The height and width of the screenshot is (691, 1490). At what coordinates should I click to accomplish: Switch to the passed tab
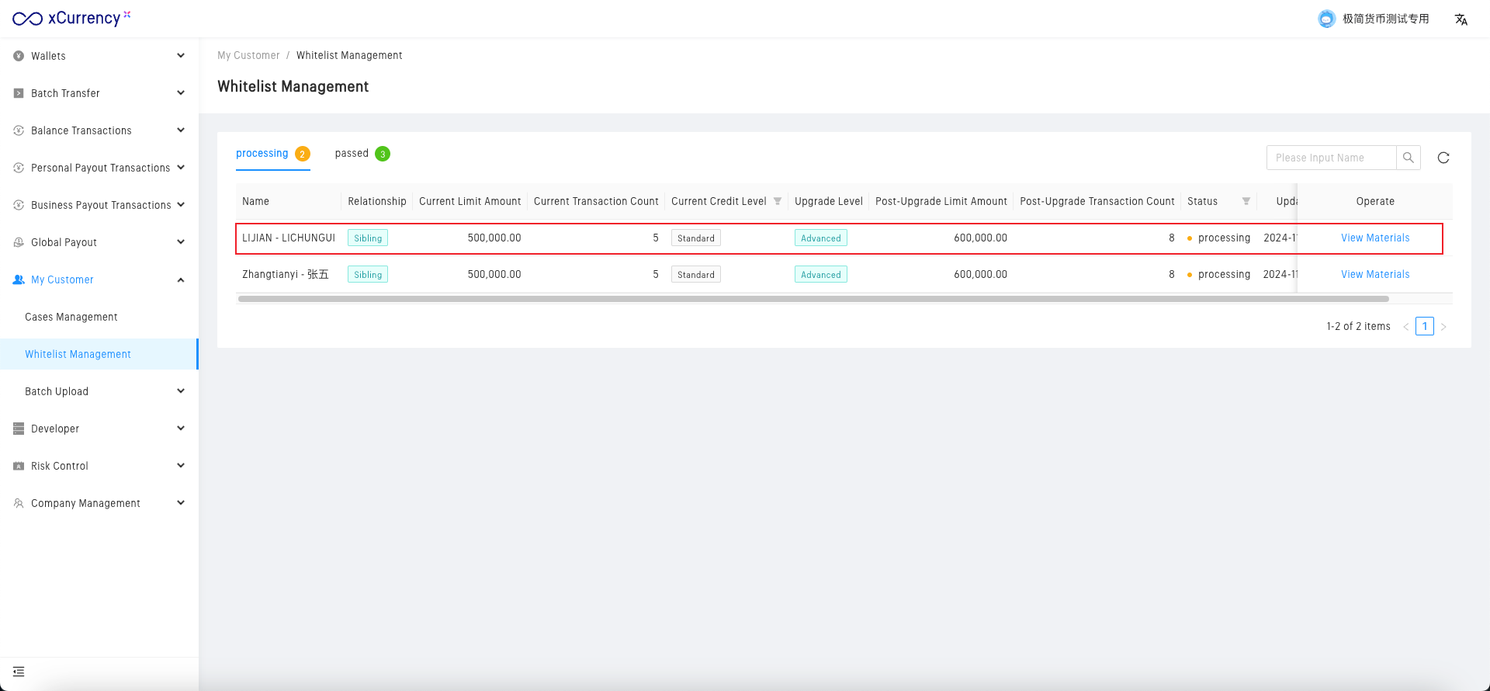(x=362, y=154)
